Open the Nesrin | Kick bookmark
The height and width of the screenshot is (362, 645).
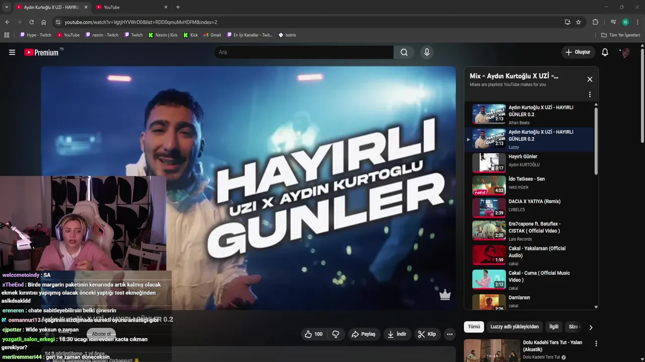click(x=163, y=35)
